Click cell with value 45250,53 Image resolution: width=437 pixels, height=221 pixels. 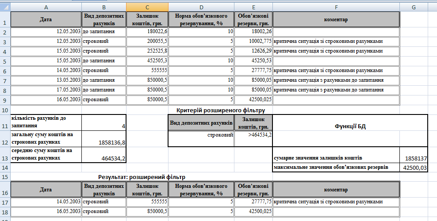point(253,61)
